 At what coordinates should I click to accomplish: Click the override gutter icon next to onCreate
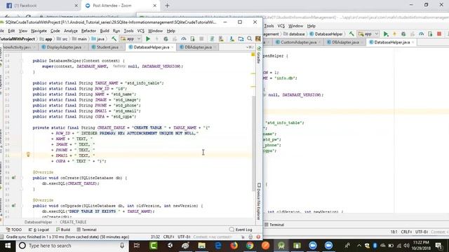point(13,178)
